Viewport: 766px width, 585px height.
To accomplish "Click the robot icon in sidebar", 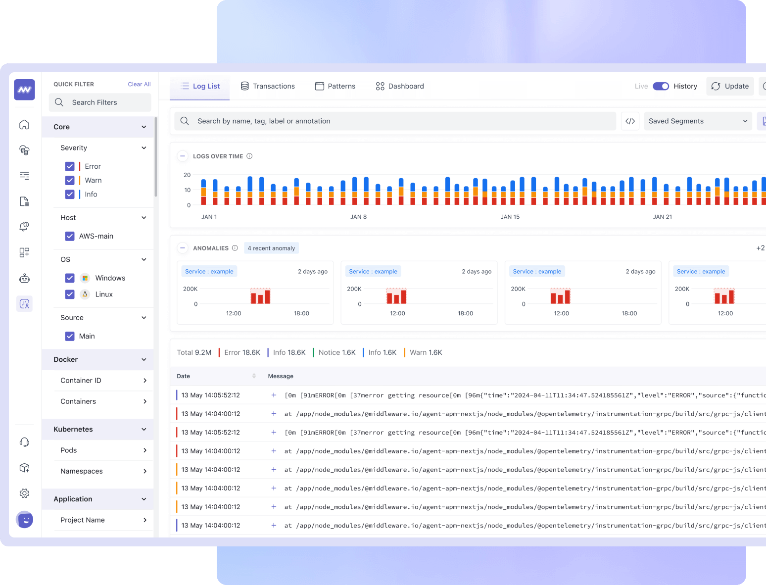I will coord(24,279).
